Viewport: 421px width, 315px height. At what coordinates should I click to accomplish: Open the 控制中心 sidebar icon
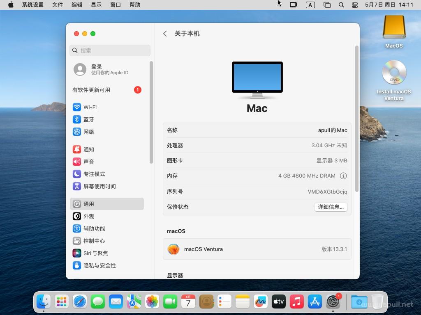pyautogui.click(x=77, y=241)
